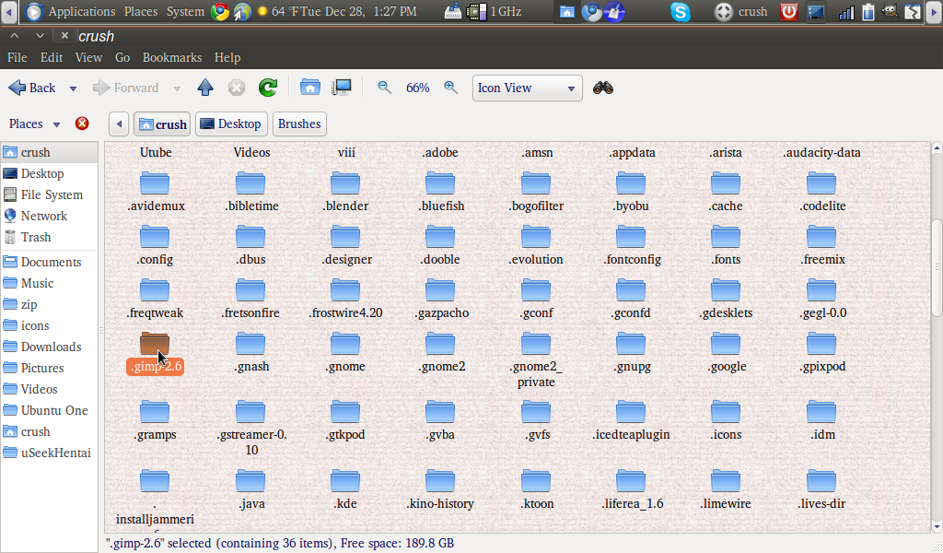
Task: Open the Bookmarks menu
Action: (172, 57)
